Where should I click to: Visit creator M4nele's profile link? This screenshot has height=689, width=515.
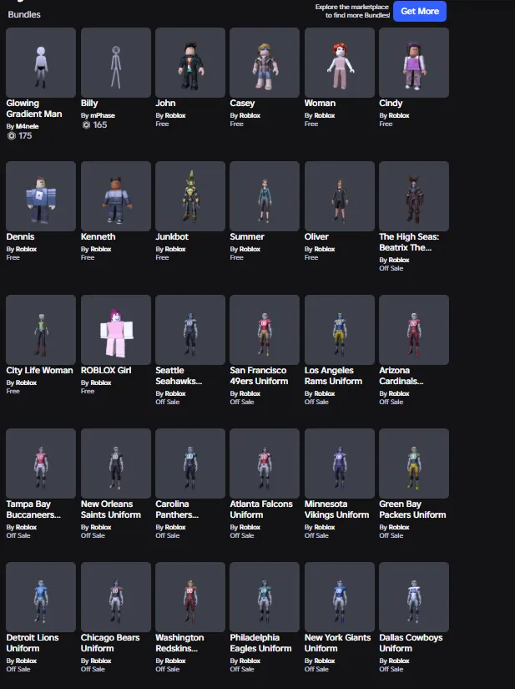tap(28, 126)
